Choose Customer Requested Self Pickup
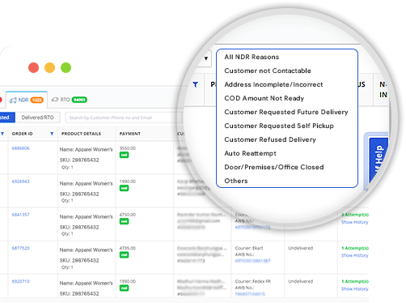The width and height of the screenshot is (406, 303). (279, 126)
